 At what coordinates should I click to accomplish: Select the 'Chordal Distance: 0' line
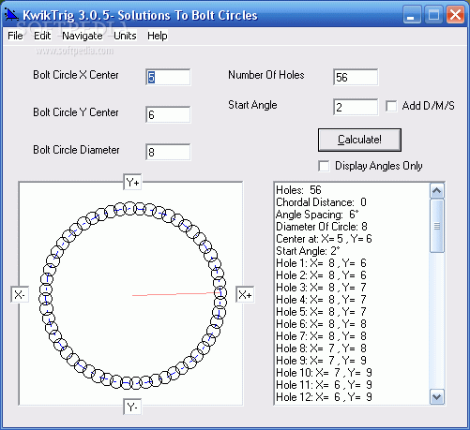coord(321,202)
